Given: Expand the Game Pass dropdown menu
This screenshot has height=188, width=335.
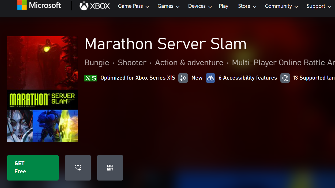Looking at the screenshot, I should tap(133, 6).
